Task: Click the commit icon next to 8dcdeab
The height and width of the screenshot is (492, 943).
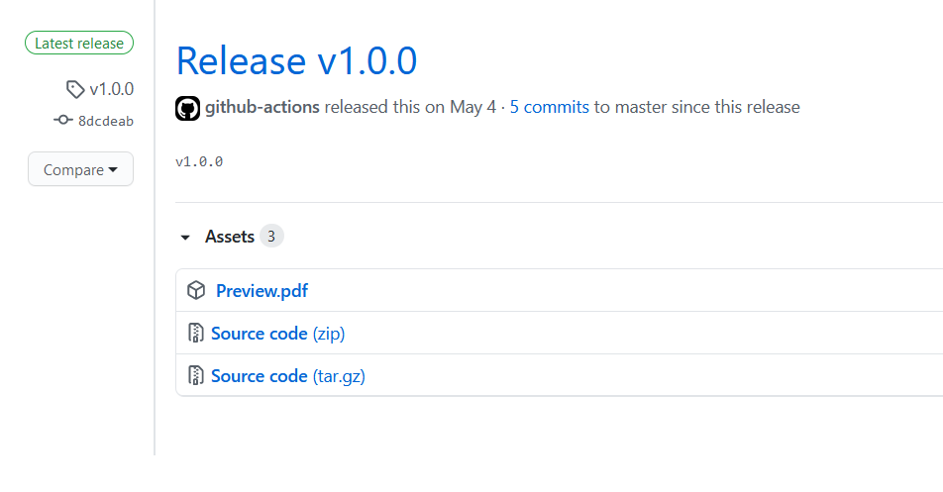Action: point(62,121)
